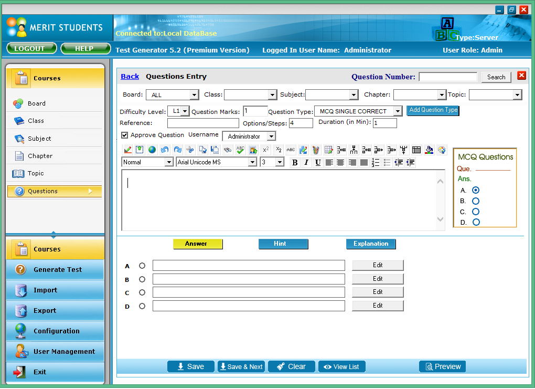Open the font name dropdown
535x389 pixels.
point(252,163)
